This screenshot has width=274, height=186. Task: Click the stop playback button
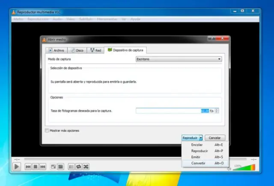pyautogui.click(x=36, y=166)
